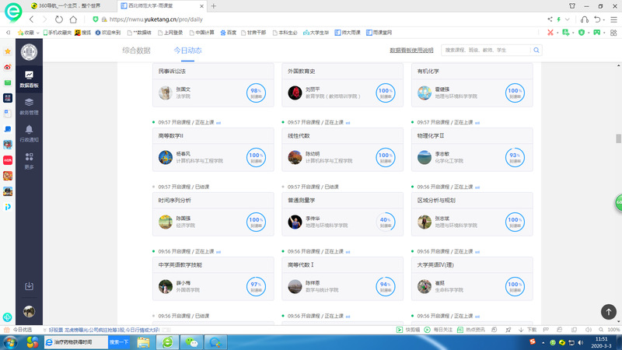The height and width of the screenshot is (350, 622).
Task: Click the 360 browser logo
Action: click(x=13, y=12)
